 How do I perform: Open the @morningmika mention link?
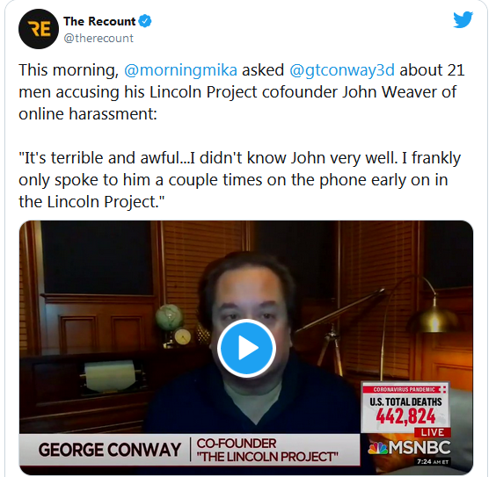point(180,69)
